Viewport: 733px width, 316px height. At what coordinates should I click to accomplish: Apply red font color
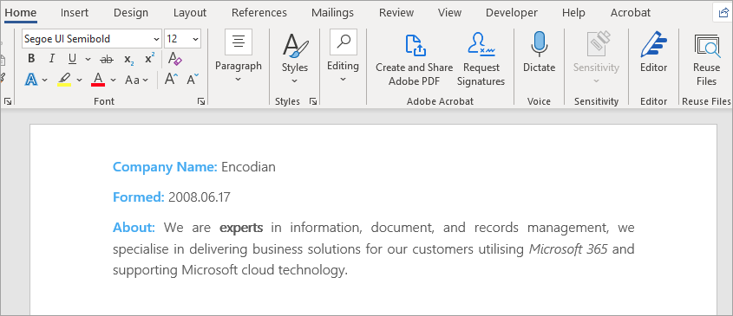[x=98, y=80]
